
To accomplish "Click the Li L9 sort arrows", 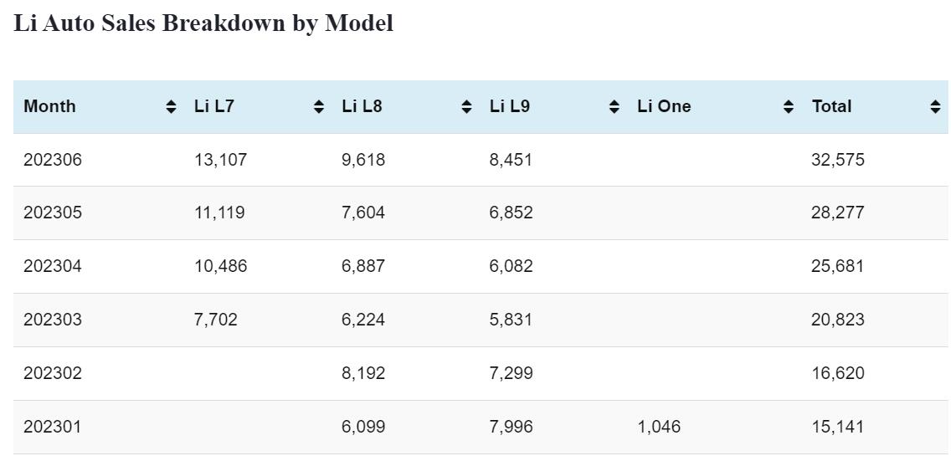I will click(614, 106).
